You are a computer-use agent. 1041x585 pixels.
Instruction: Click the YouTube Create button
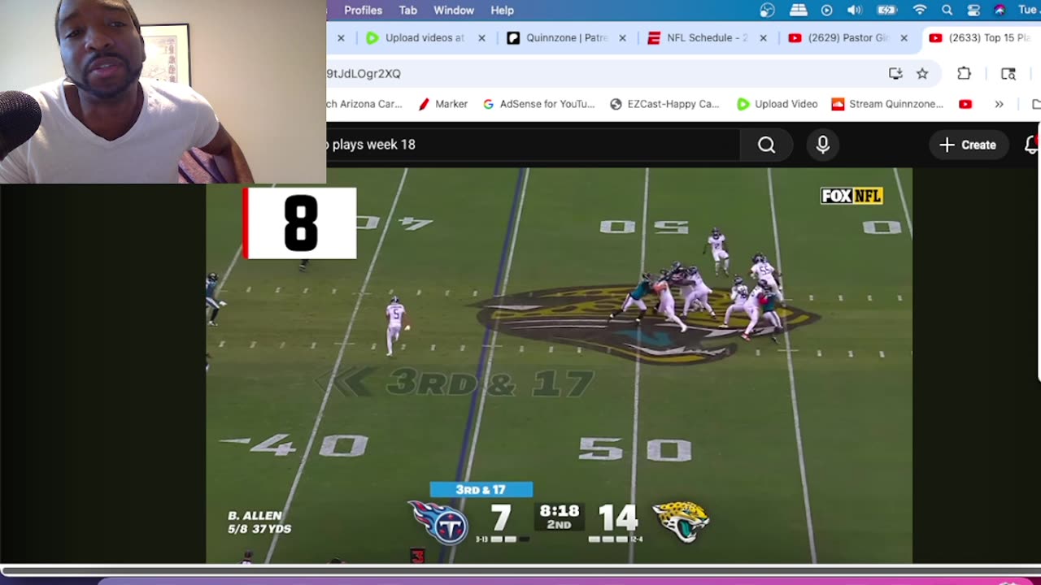pyautogui.click(x=967, y=145)
